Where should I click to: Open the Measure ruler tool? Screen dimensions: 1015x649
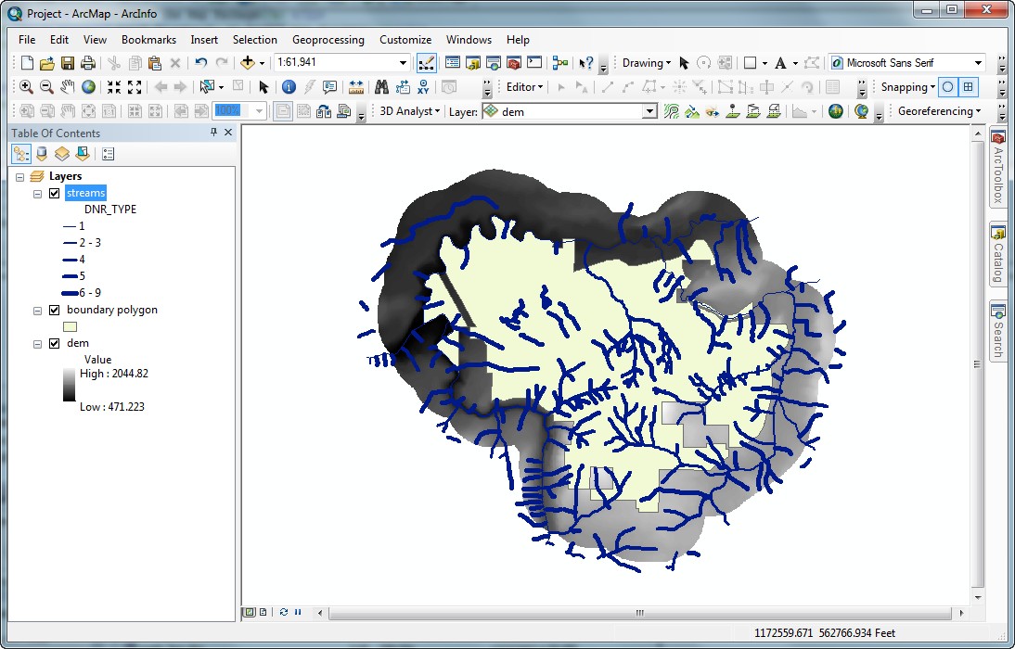[356, 87]
